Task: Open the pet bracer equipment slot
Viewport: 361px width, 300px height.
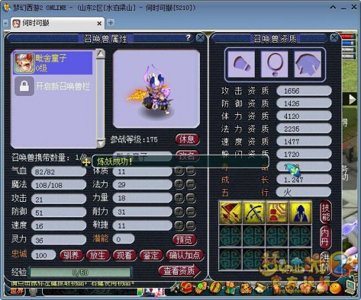Action: click(241, 64)
